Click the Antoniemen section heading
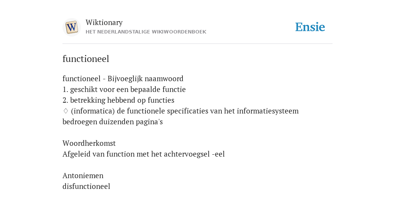395x197 pixels. [83, 175]
